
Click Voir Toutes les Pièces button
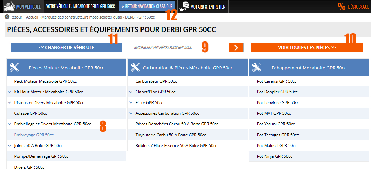[306, 48]
